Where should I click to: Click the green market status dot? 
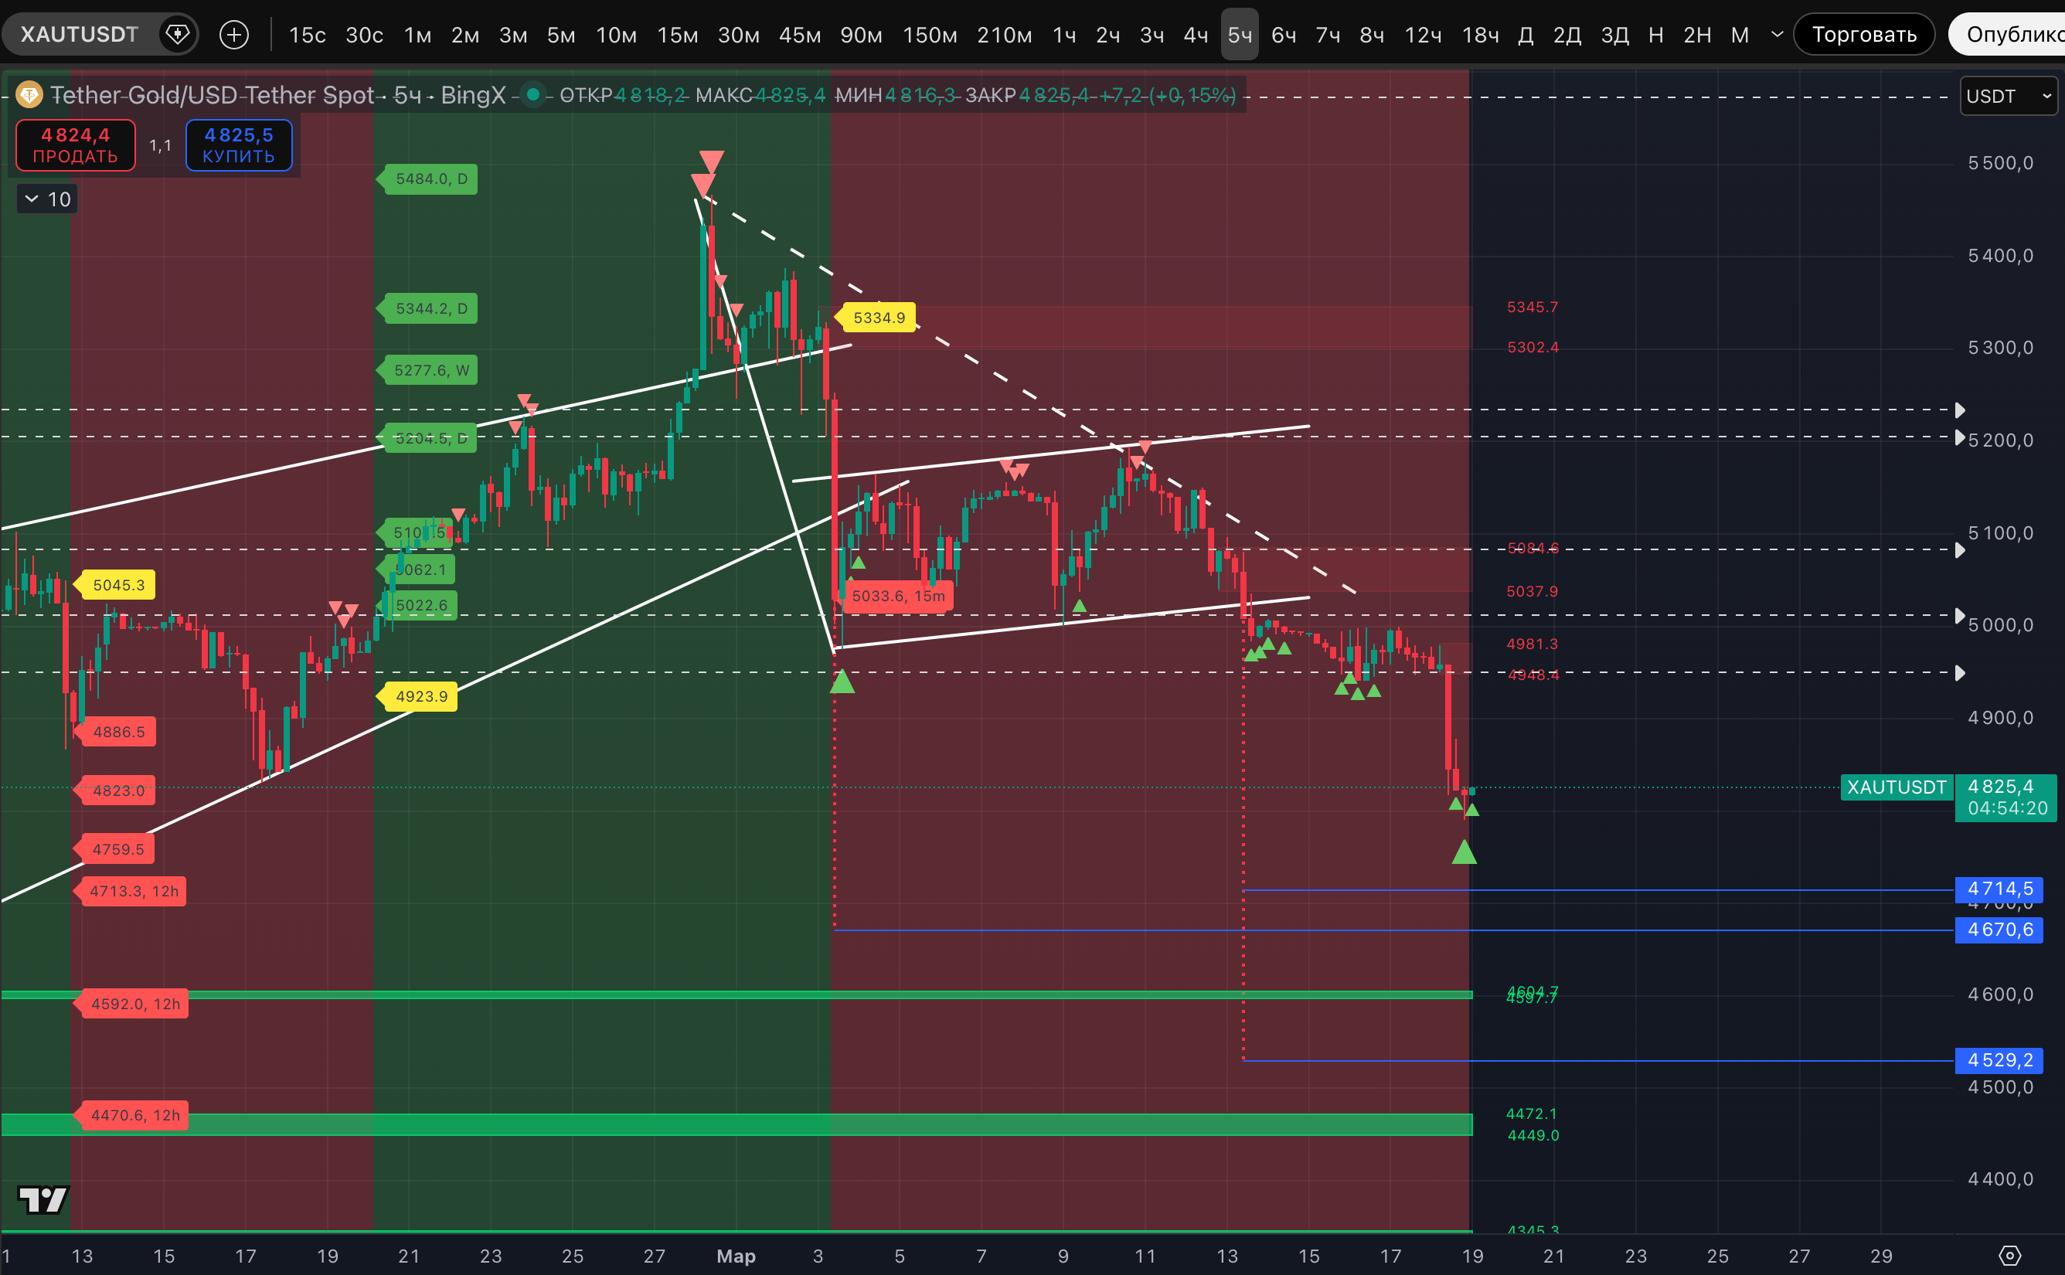[532, 94]
